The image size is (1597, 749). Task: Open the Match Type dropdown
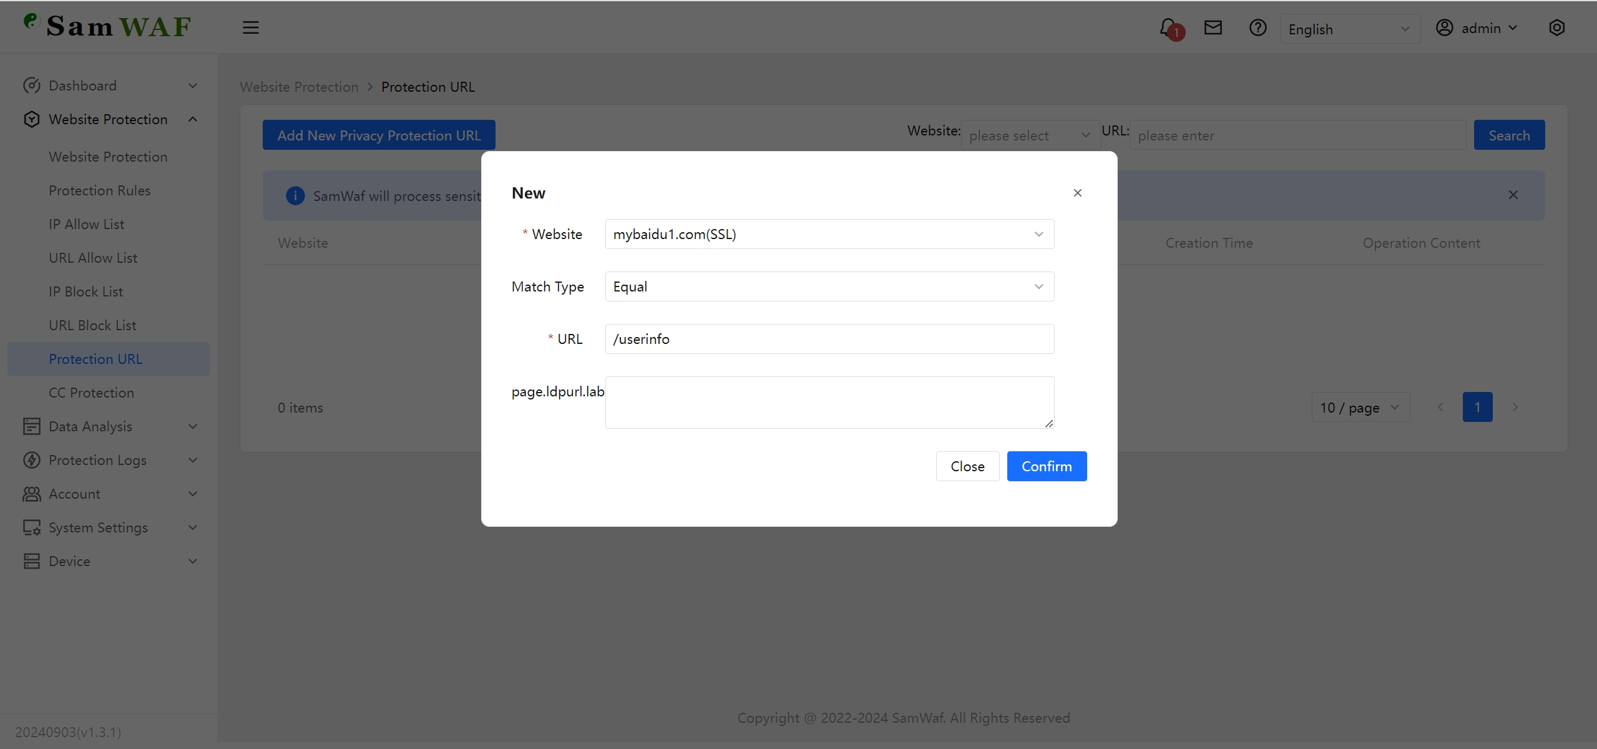[829, 286]
